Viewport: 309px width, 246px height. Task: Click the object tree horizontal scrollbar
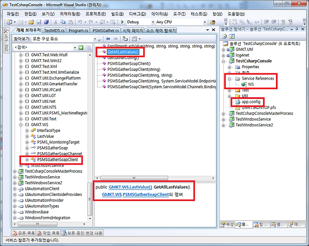(37, 224)
